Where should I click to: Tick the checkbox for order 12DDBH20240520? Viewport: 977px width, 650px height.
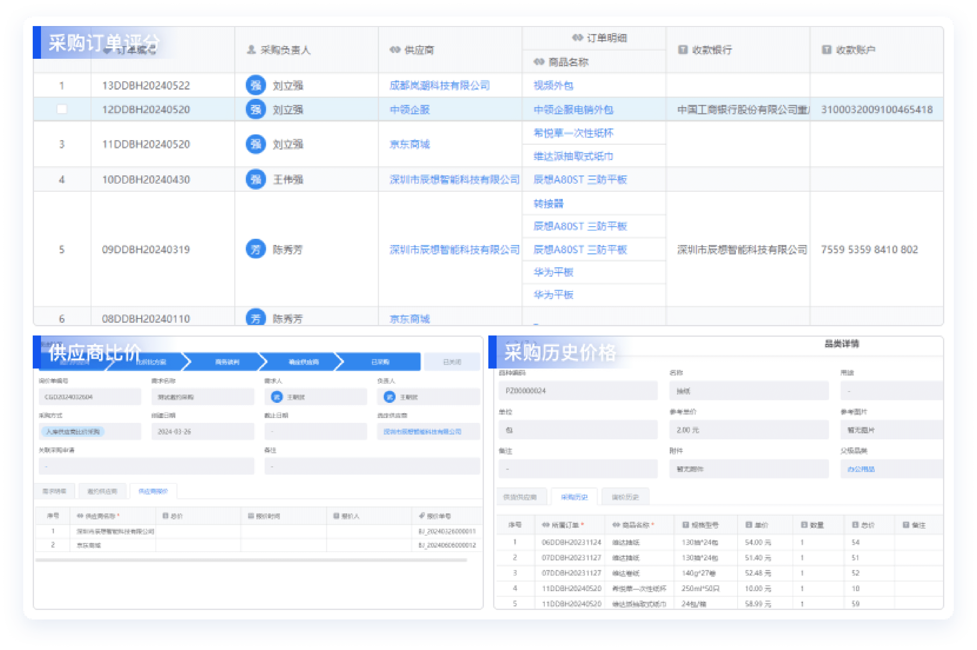(62, 109)
